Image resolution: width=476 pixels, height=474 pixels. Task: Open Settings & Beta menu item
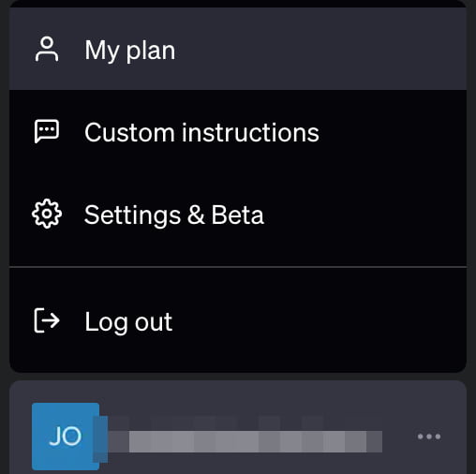(238, 215)
